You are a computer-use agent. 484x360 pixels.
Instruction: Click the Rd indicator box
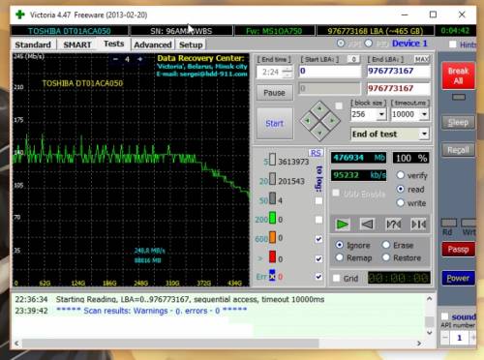click(x=449, y=223)
